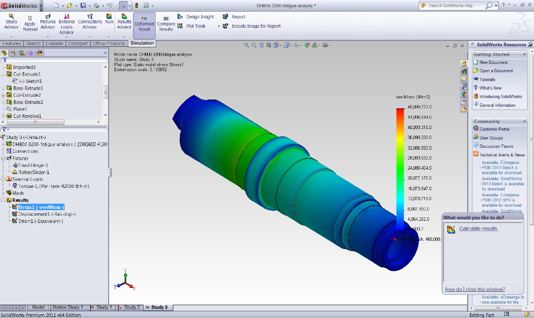Image resolution: width=534 pixels, height=318 pixels.
Task: Click Zoom to Area in view toolbar
Action: (x=254, y=45)
